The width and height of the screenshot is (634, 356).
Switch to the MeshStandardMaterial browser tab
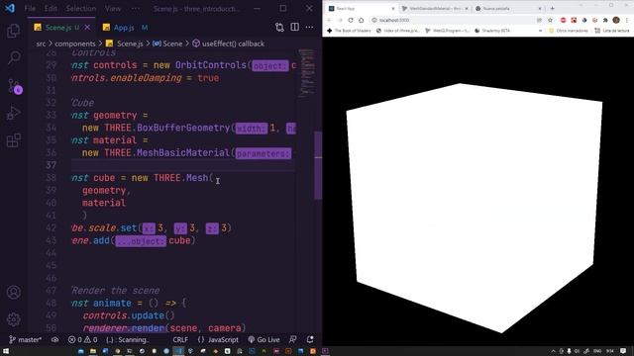click(x=436, y=9)
